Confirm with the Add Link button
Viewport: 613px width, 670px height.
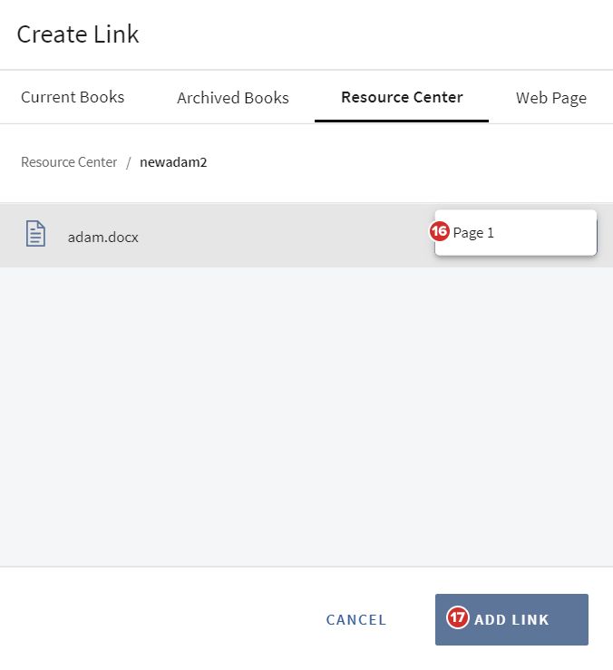[511, 620]
